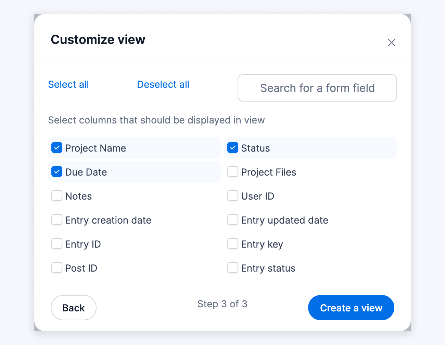445x345 pixels.
Task: Uncheck the Due Date checkbox
Action: [x=57, y=172]
